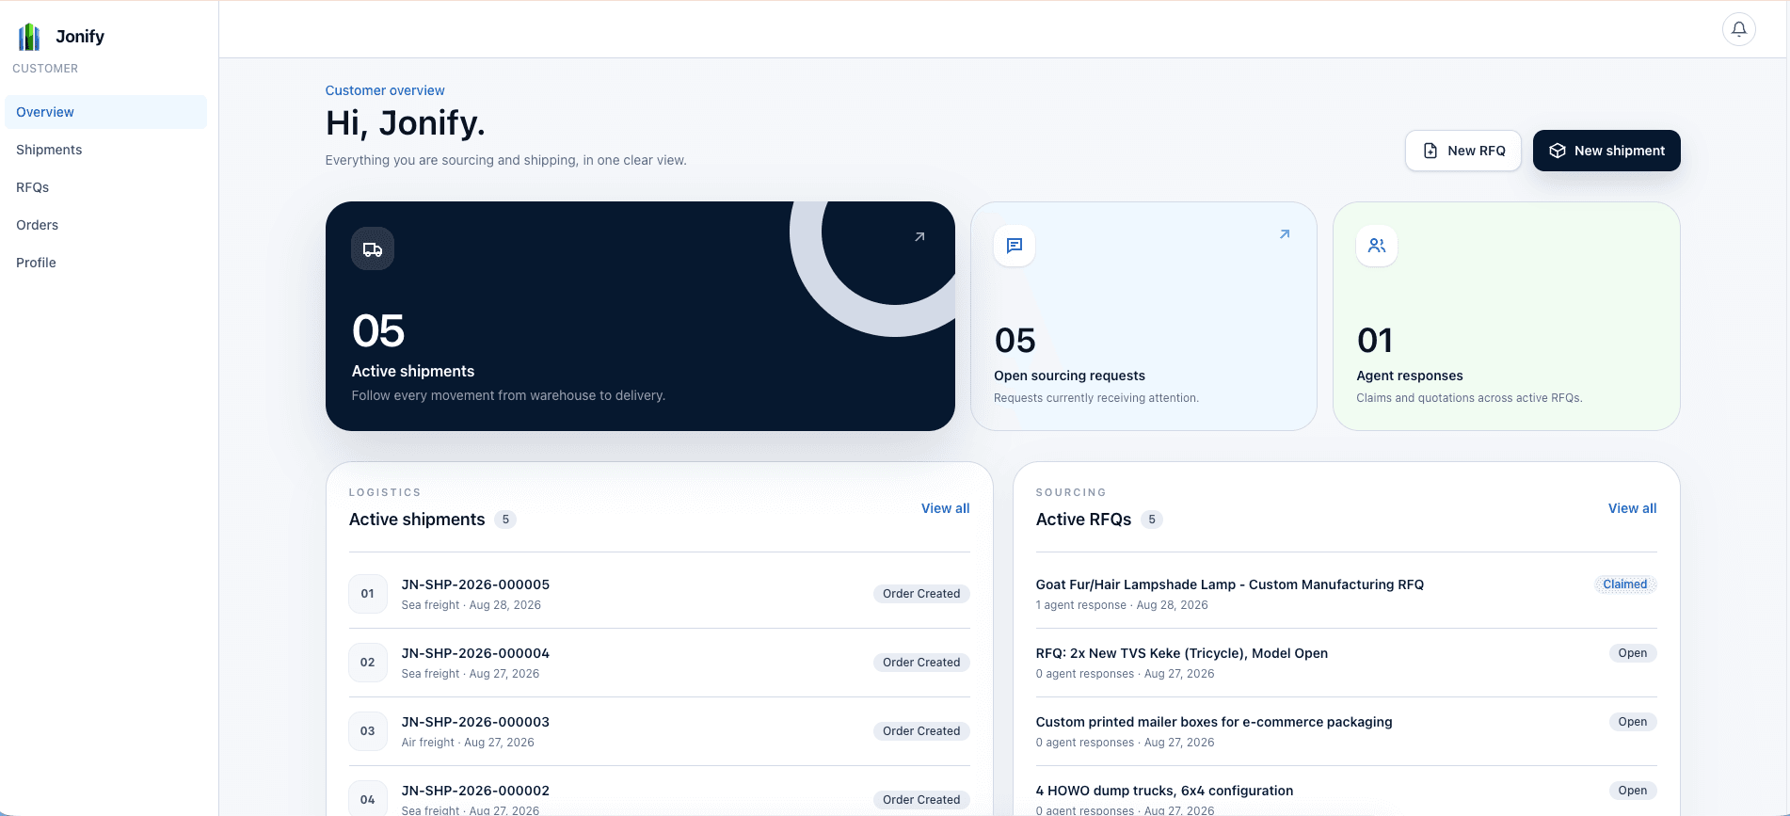Create a New RFQ

pos(1463,151)
